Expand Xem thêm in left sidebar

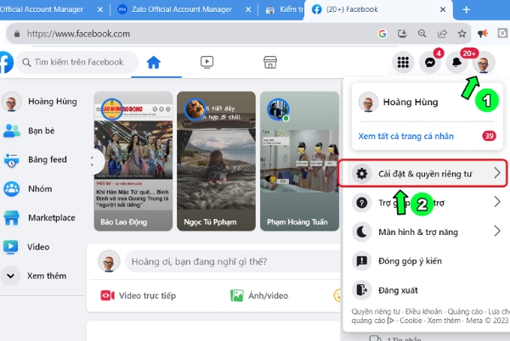click(12, 276)
